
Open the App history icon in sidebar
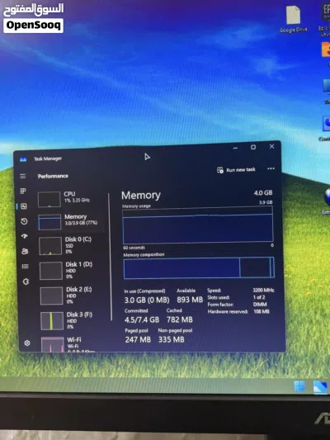(24, 221)
